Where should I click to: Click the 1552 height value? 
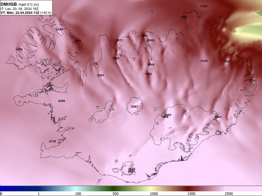click(116, 58)
